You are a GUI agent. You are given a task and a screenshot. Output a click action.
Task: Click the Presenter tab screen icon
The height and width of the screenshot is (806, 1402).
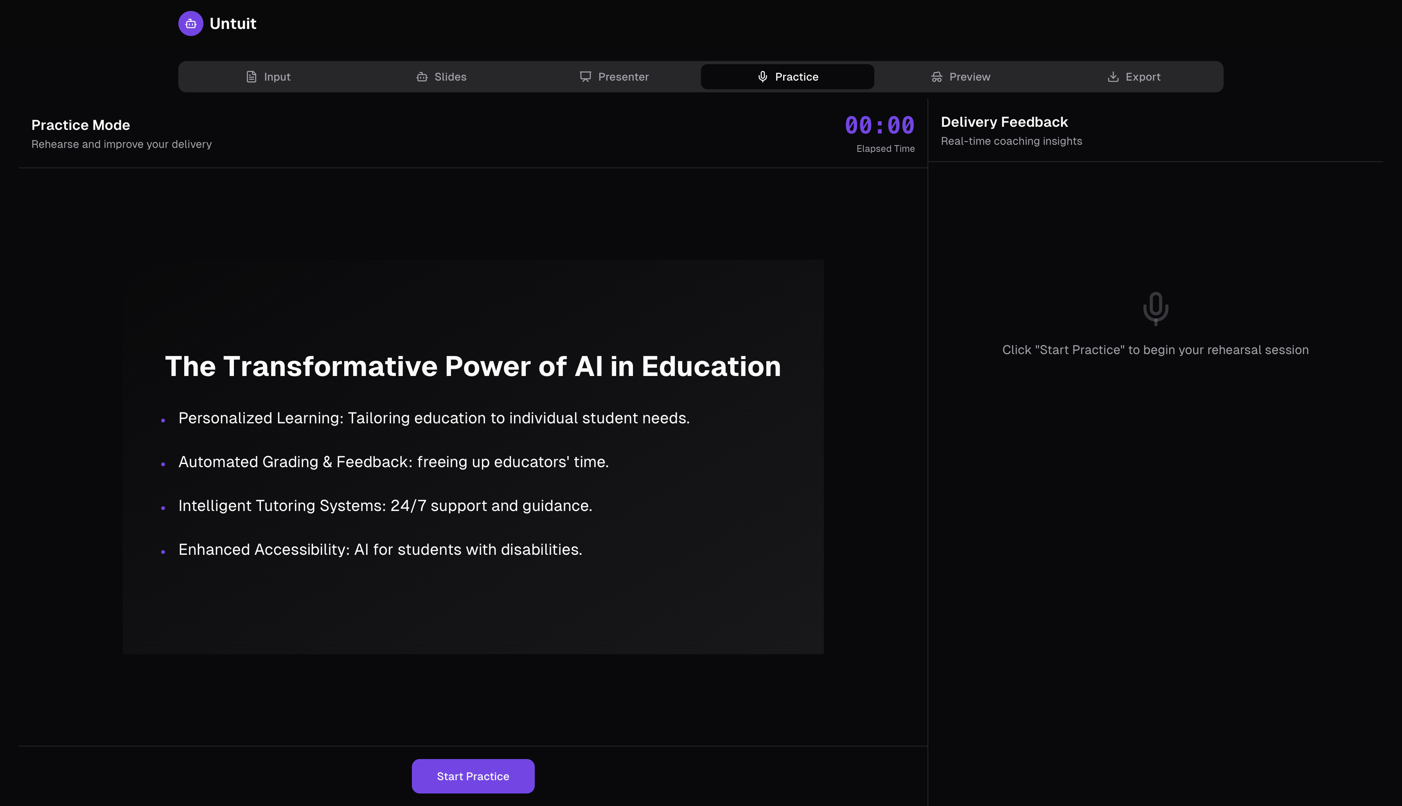pyautogui.click(x=585, y=76)
